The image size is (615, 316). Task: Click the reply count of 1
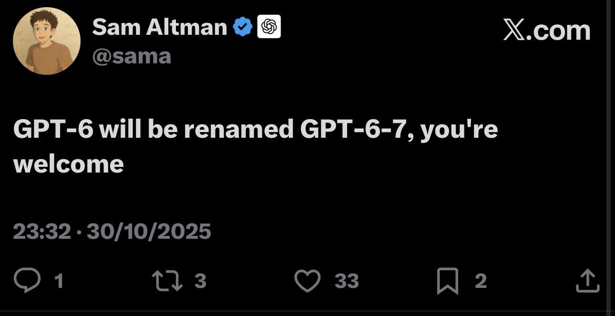coord(59,281)
